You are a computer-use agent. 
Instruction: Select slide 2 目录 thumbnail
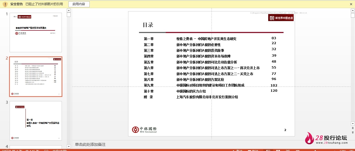[x=36, y=77]
